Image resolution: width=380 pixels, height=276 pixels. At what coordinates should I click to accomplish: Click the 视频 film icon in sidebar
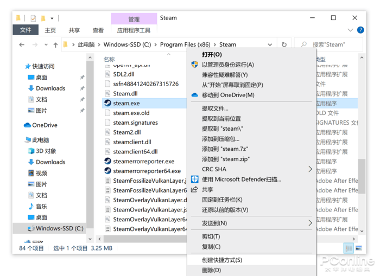[x=31, y=173]
